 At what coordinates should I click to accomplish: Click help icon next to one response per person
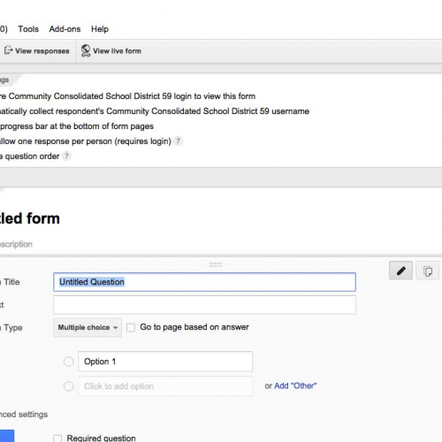(x=178, y=141)
